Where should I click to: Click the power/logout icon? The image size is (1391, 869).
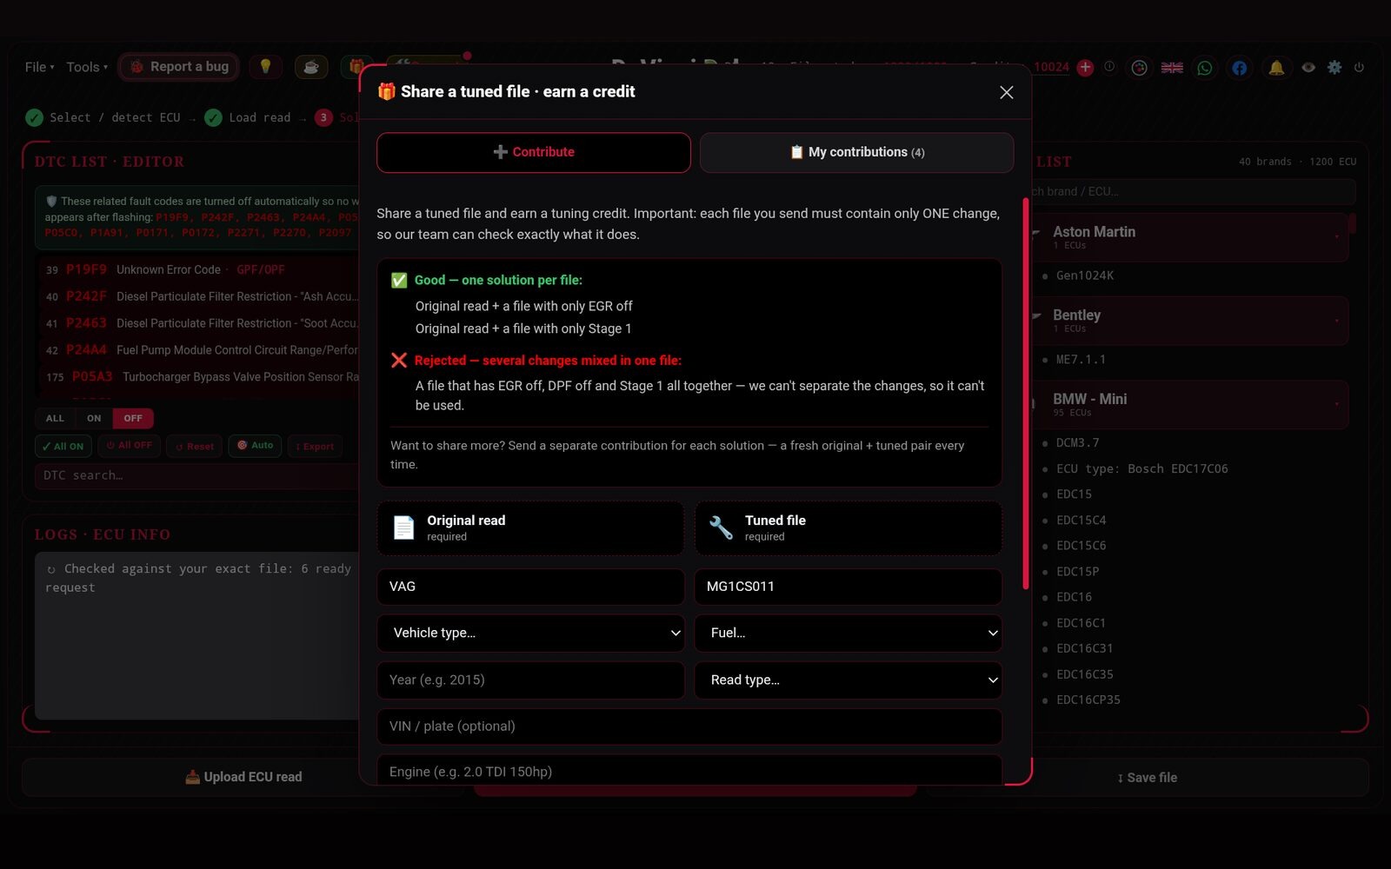[x=1359, y=67]
